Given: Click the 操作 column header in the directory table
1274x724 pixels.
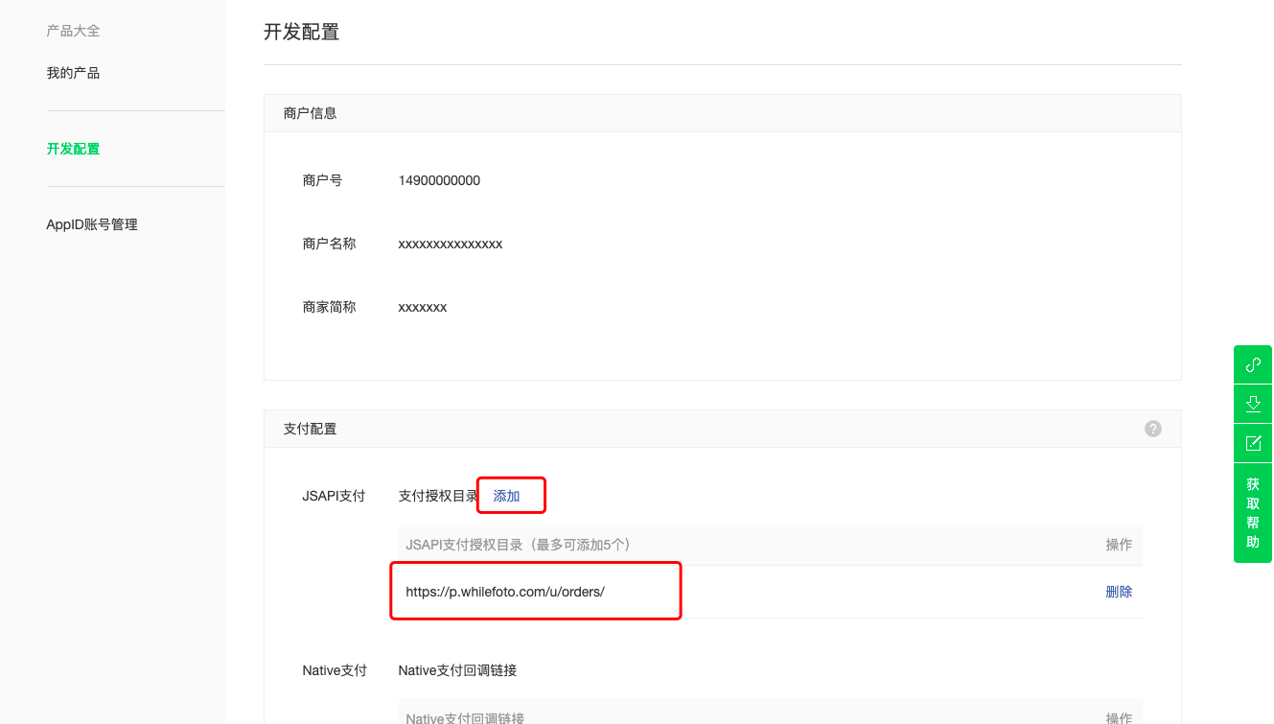Looking at the screenshot, I should pos(1120,544).
